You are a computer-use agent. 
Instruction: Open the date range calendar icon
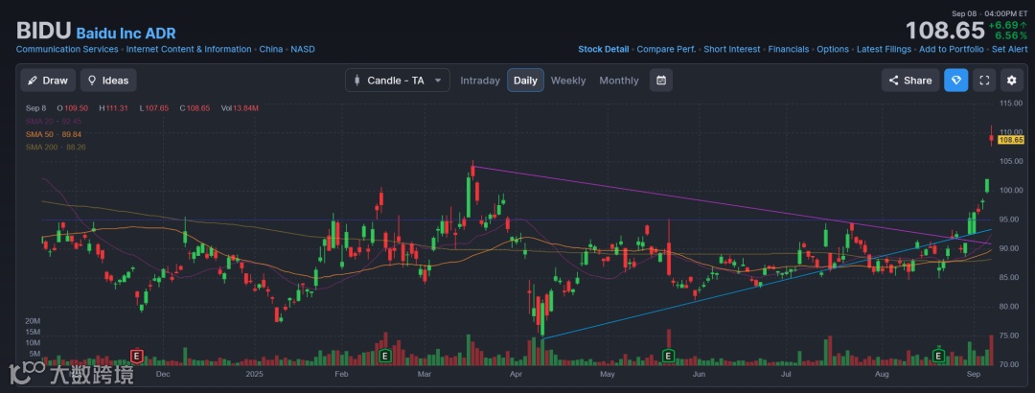660,80
